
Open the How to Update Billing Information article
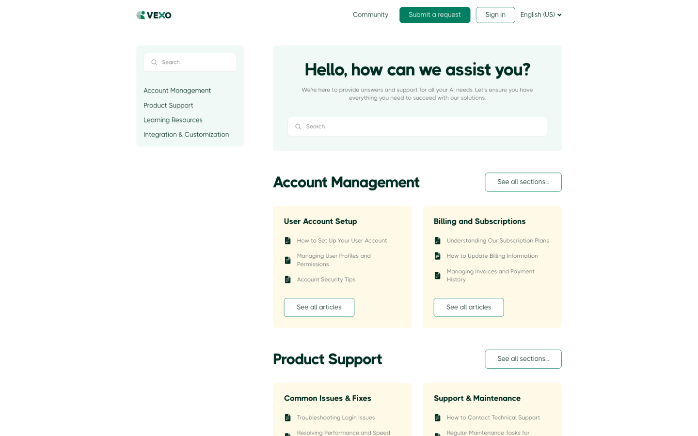pyautogui.click(x=492, y=256)
